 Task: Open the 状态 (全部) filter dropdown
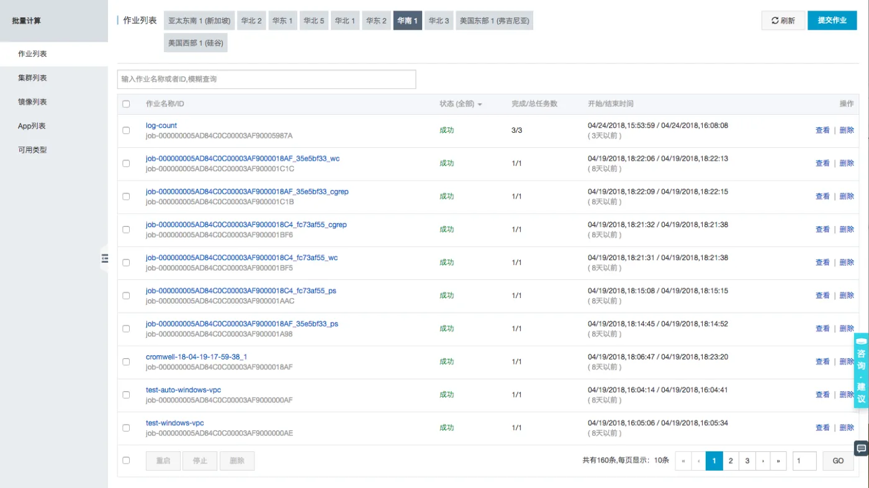coord(461,104)
